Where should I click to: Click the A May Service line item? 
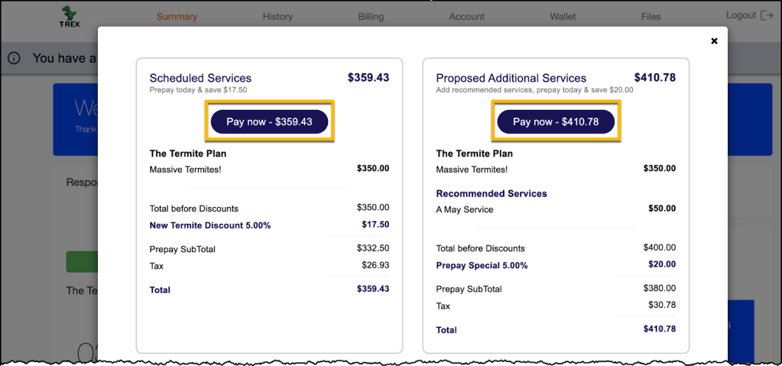point(465,209)
